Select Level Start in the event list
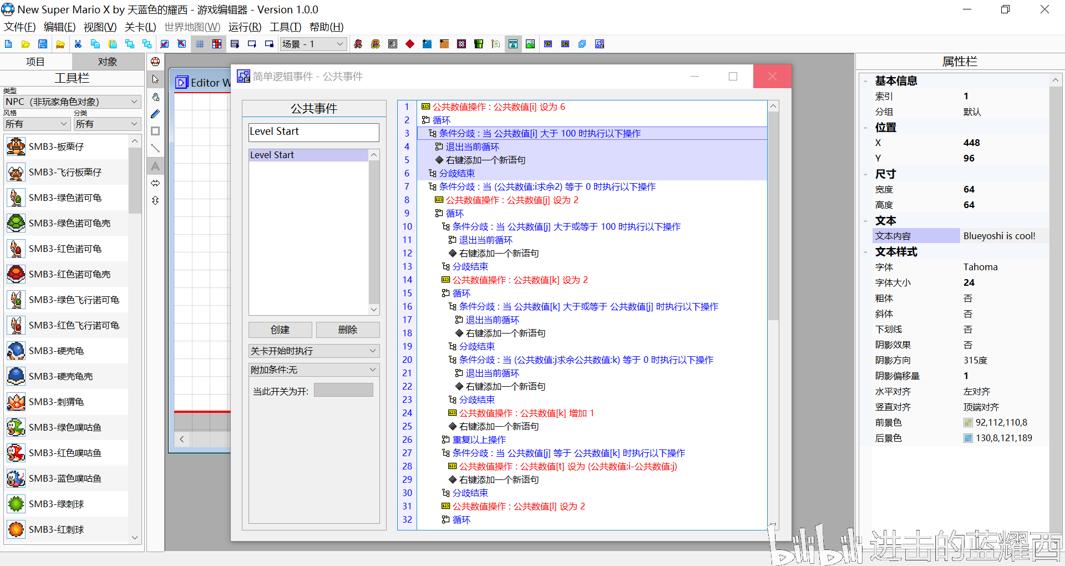The image size is (1065, 566). 308,155
